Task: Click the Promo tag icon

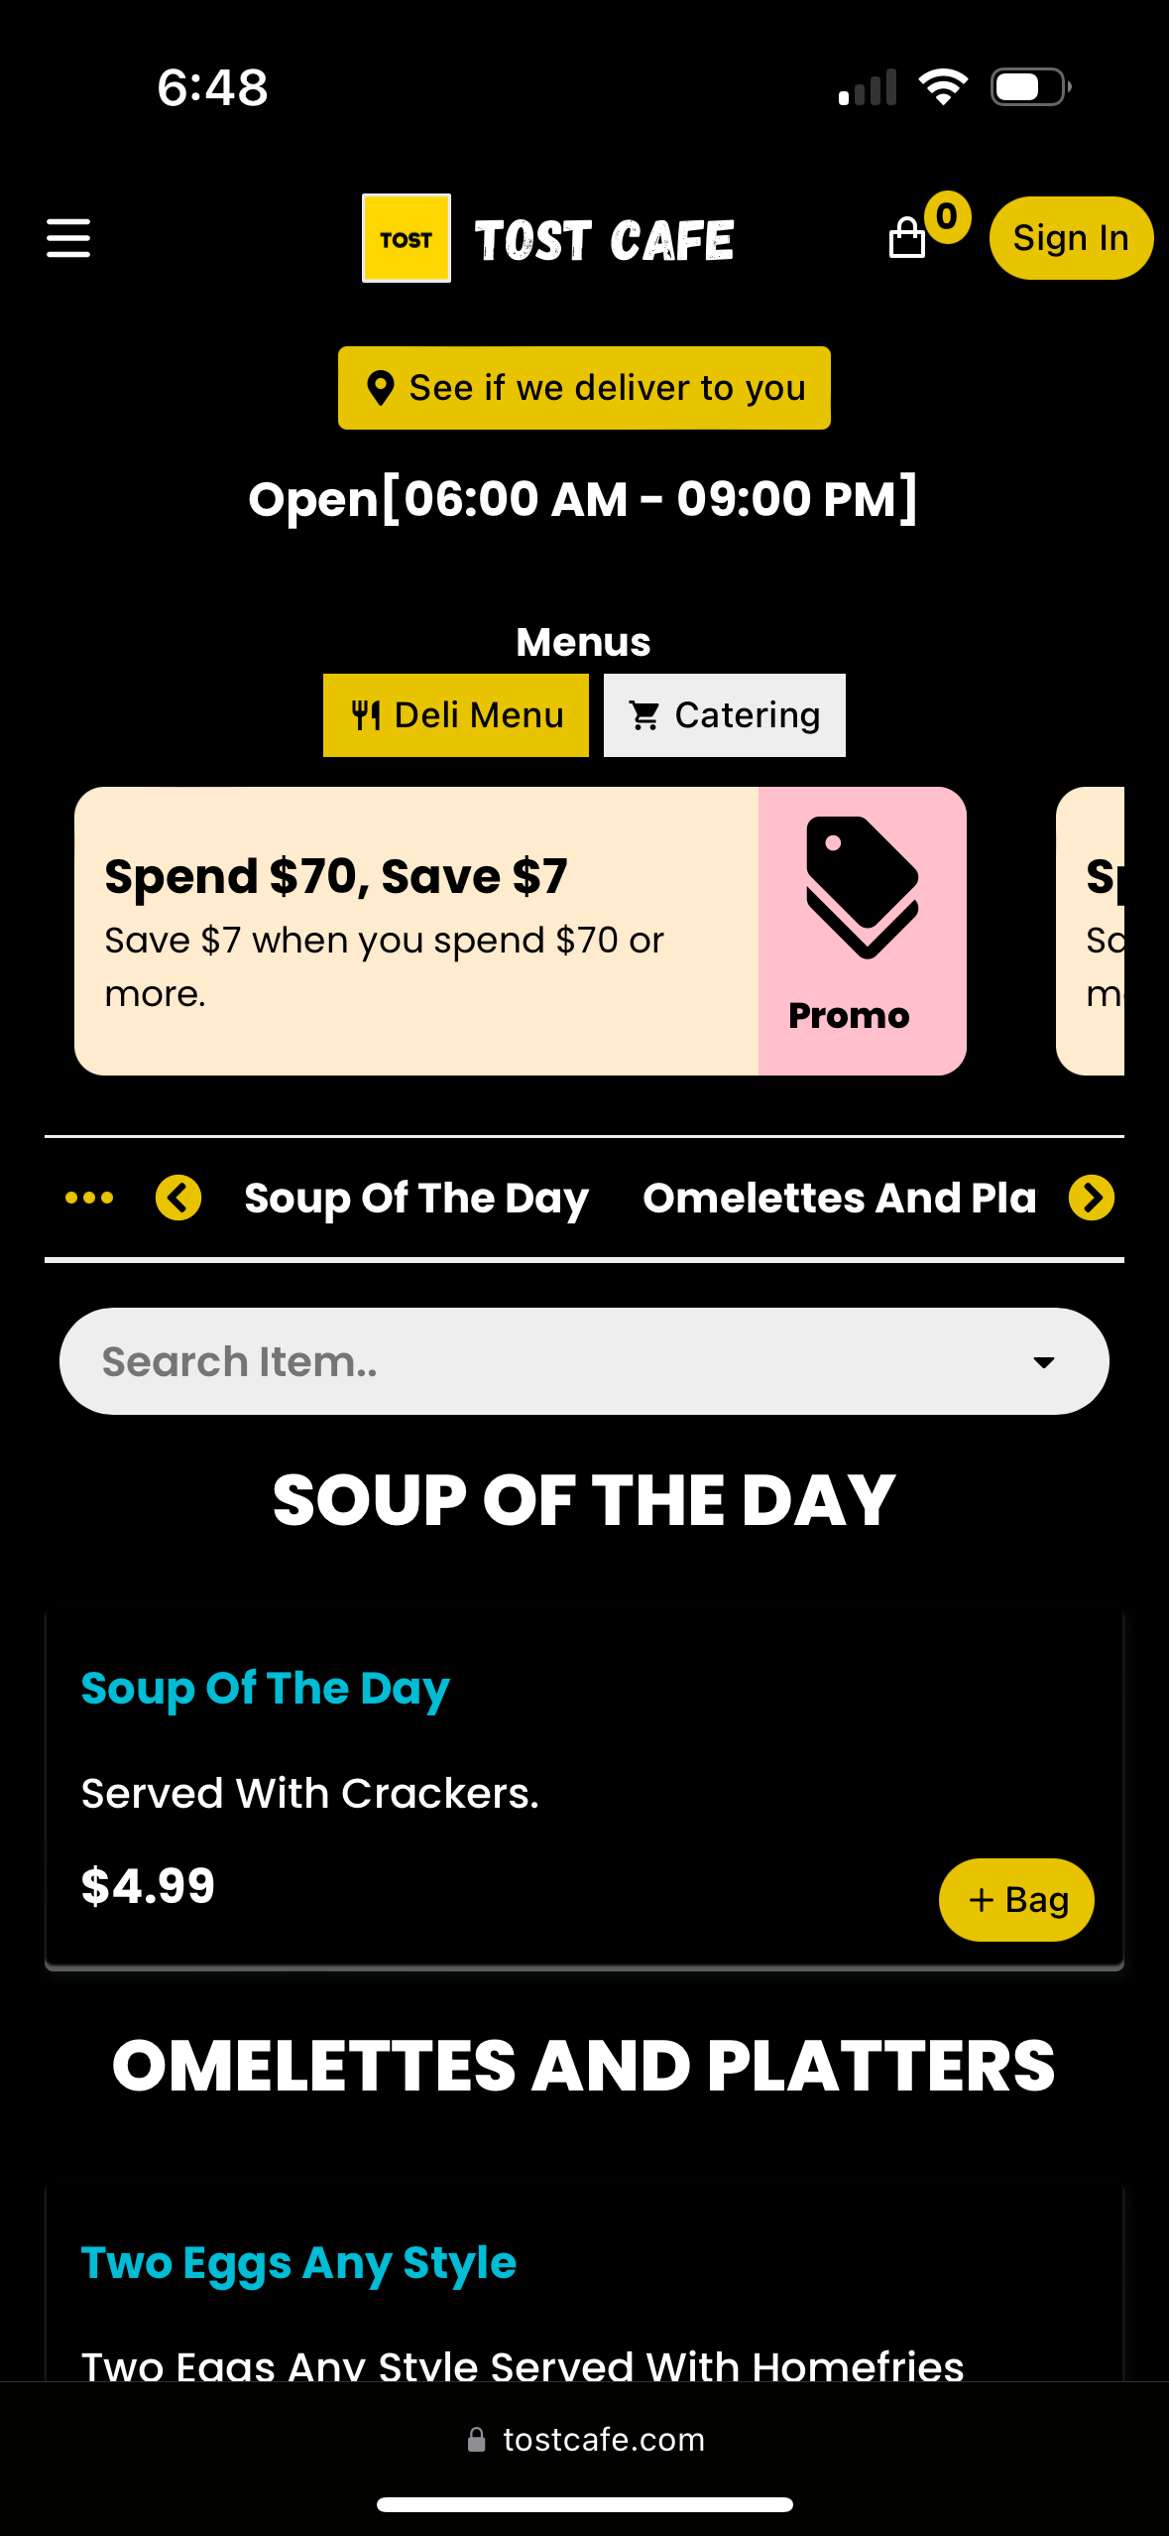Action: pos(862,888)
